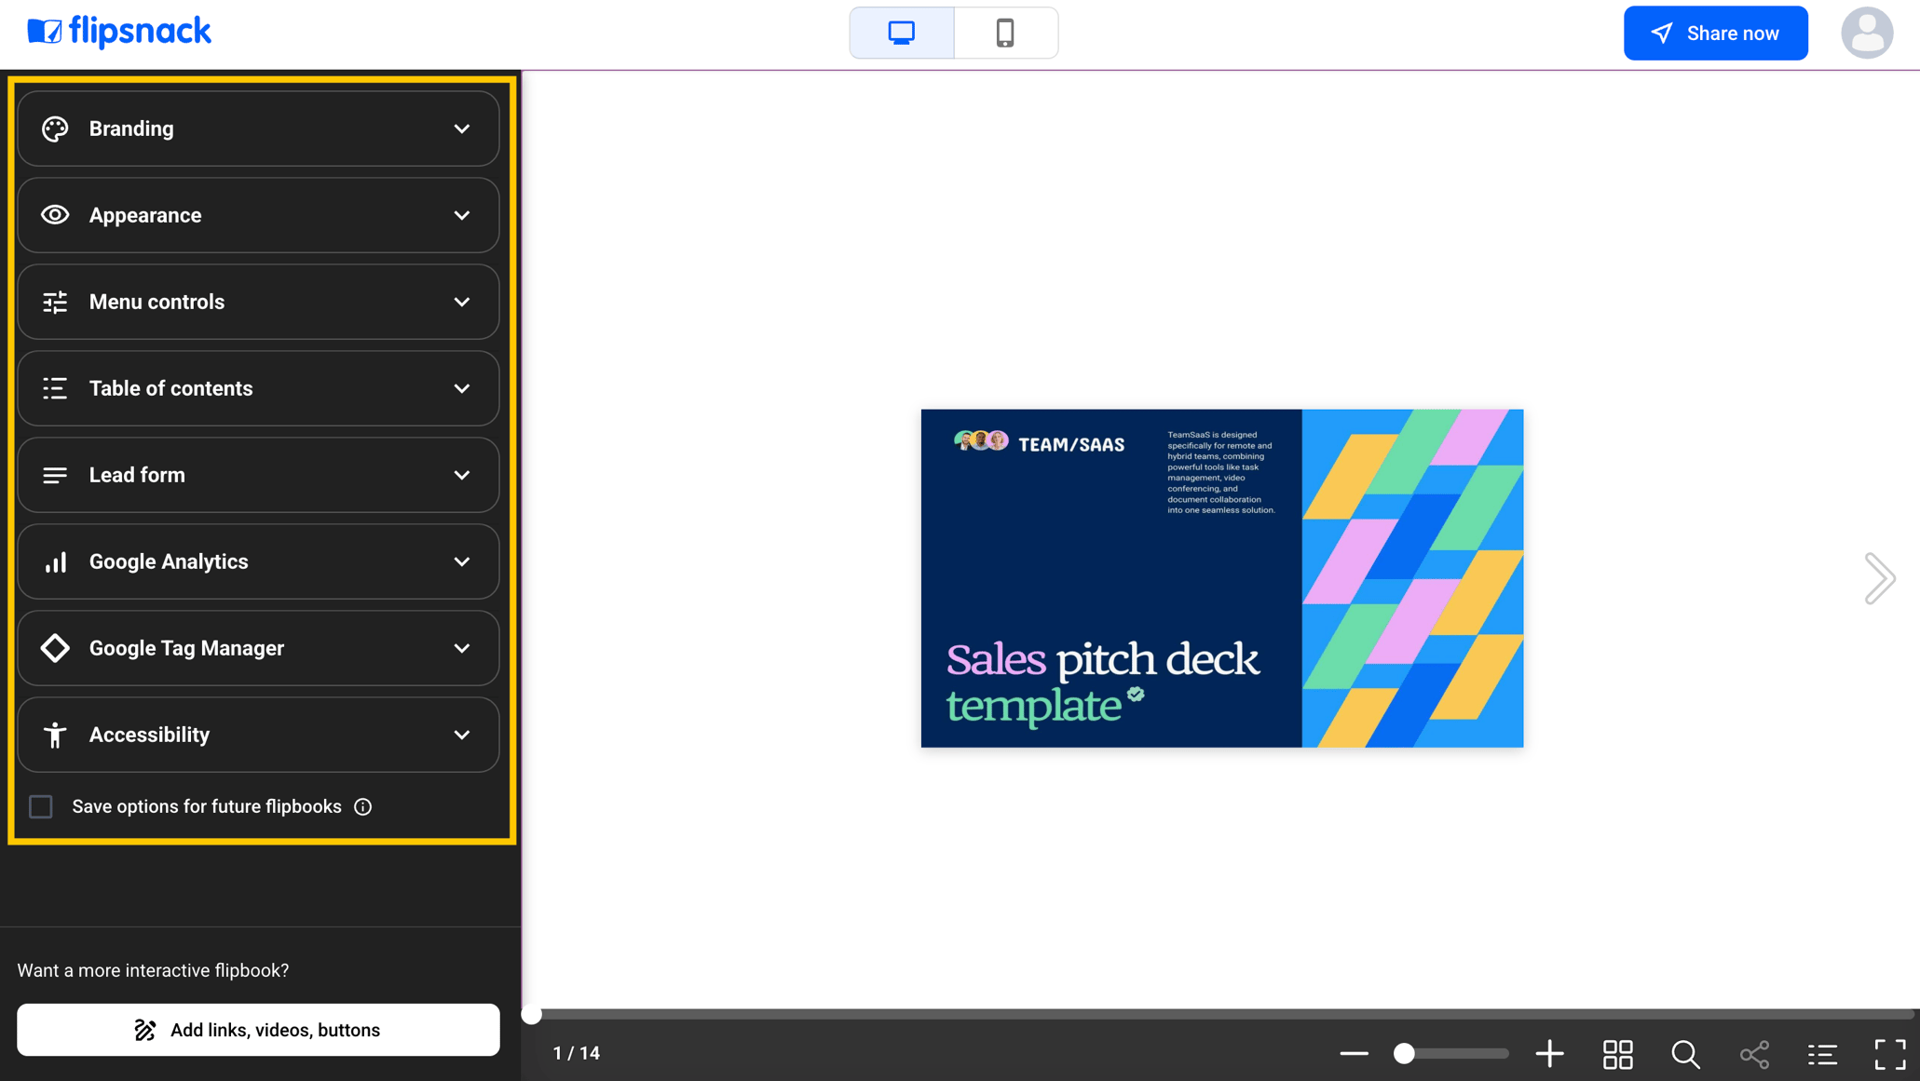Expand the Google Analytics section
The height and width of the screenshot is (1081, 1920).
(x=258, y=561)
